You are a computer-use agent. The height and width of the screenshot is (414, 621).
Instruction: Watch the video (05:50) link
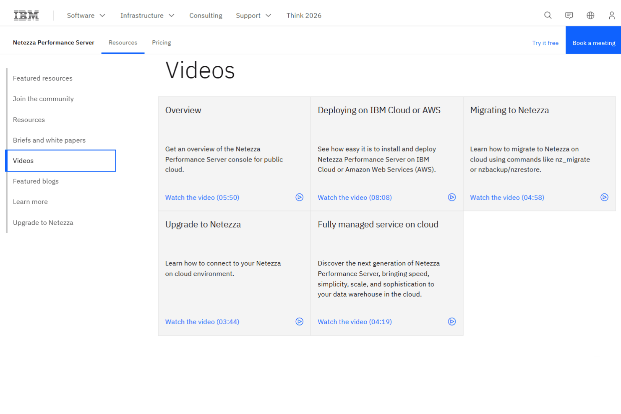(202, 198)
